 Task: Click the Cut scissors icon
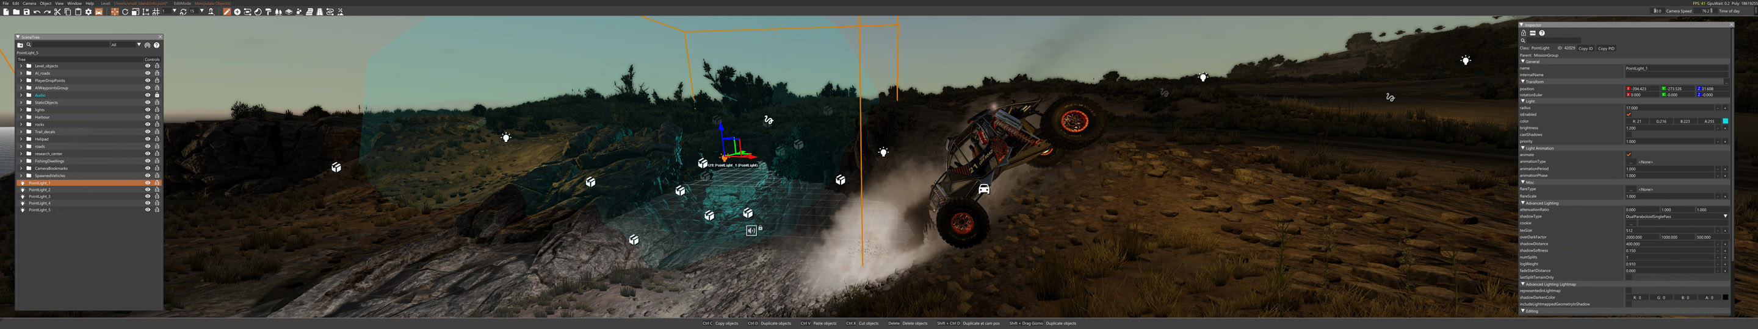(57, 12)
